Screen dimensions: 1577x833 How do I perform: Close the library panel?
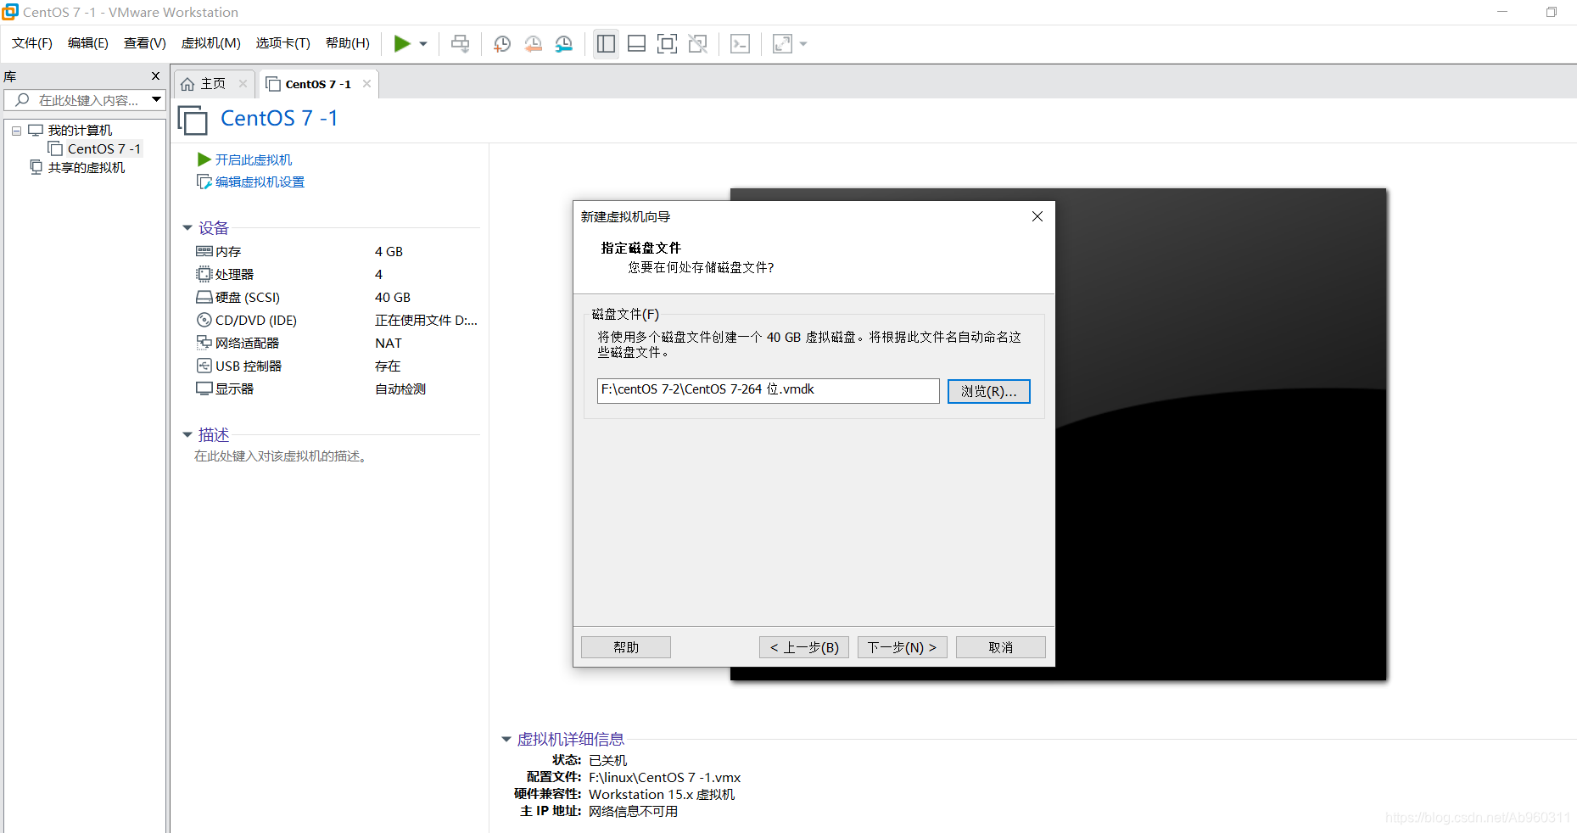click(x=155, y=75)
